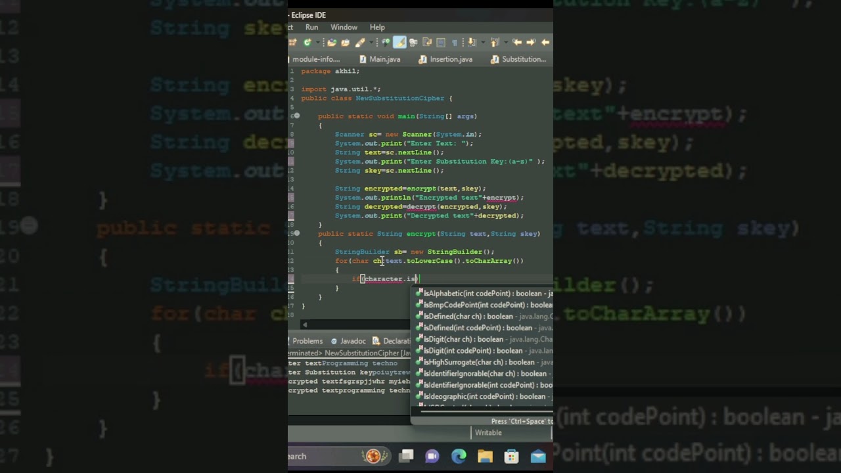This screenshot has height=473, width=841.
Task: Click the Open Task folder icon
Action: (346, 43)
